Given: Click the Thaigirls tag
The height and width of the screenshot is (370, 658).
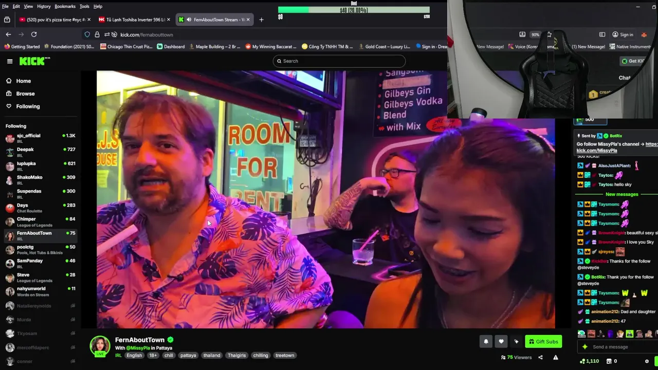Looking at the screenshot, I should (x=237, y=355).
